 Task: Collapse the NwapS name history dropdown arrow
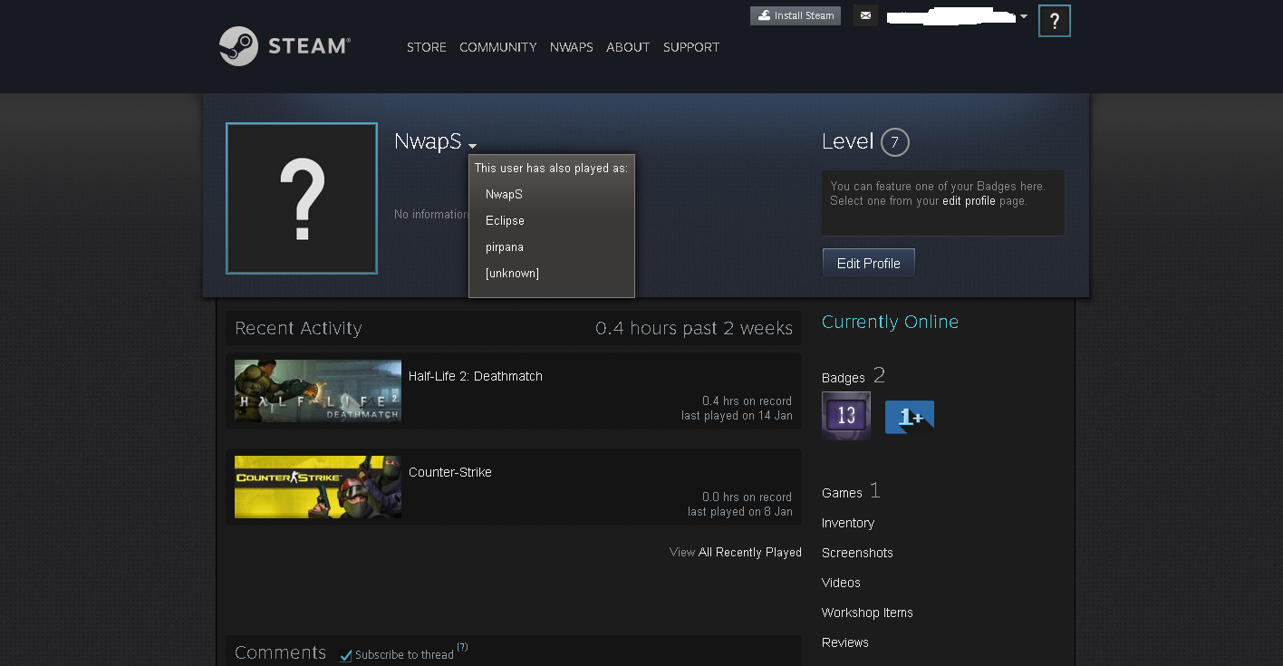473,145
